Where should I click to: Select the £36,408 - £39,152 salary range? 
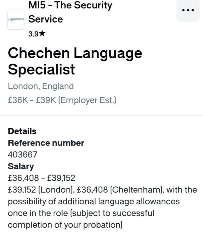click(42, 178)
